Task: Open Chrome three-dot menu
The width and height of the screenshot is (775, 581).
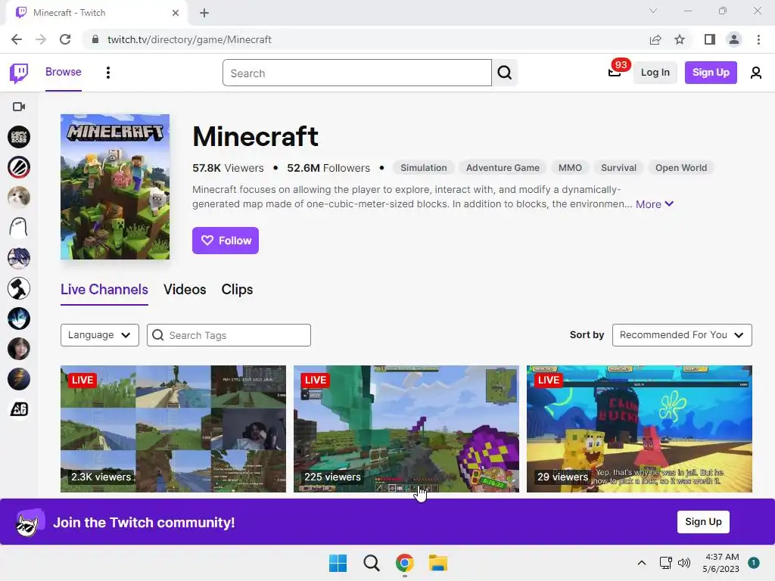Action: tap(758, 39)
